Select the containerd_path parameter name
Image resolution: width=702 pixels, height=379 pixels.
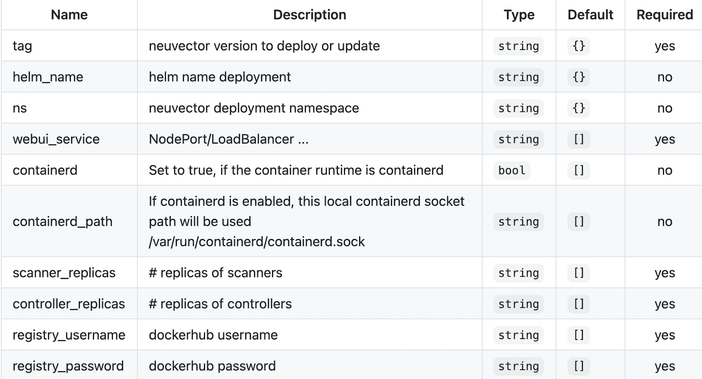click(63, 222)
